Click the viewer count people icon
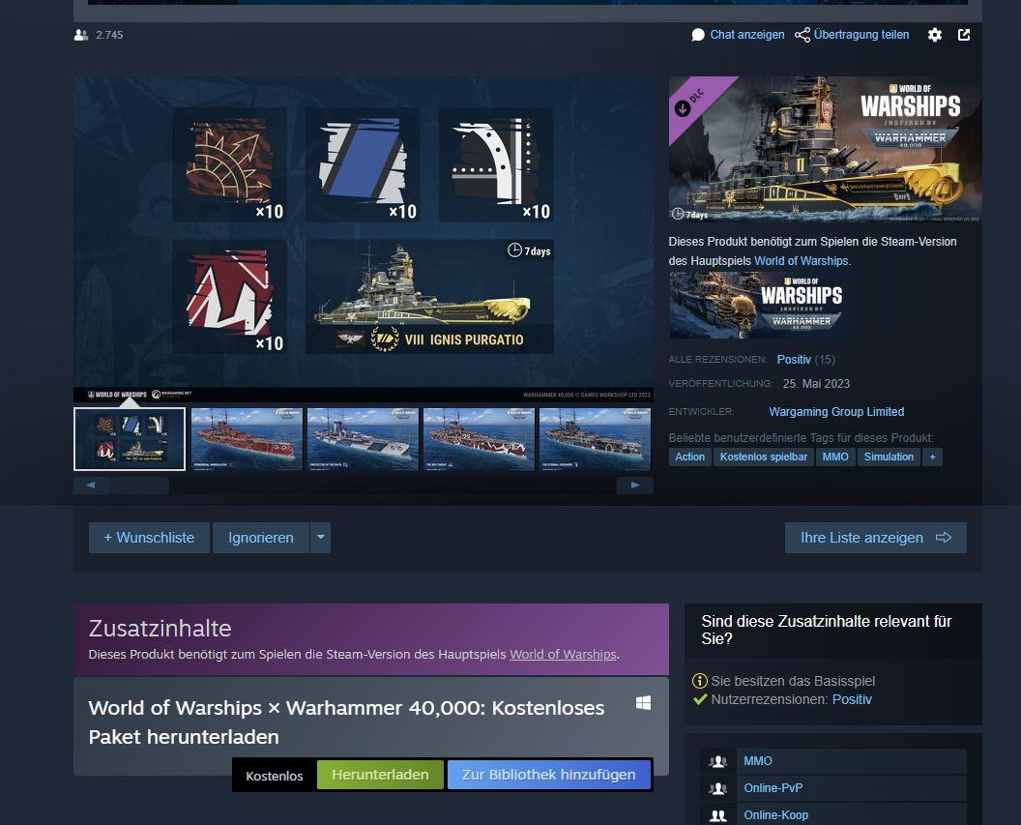 [81, 35]
